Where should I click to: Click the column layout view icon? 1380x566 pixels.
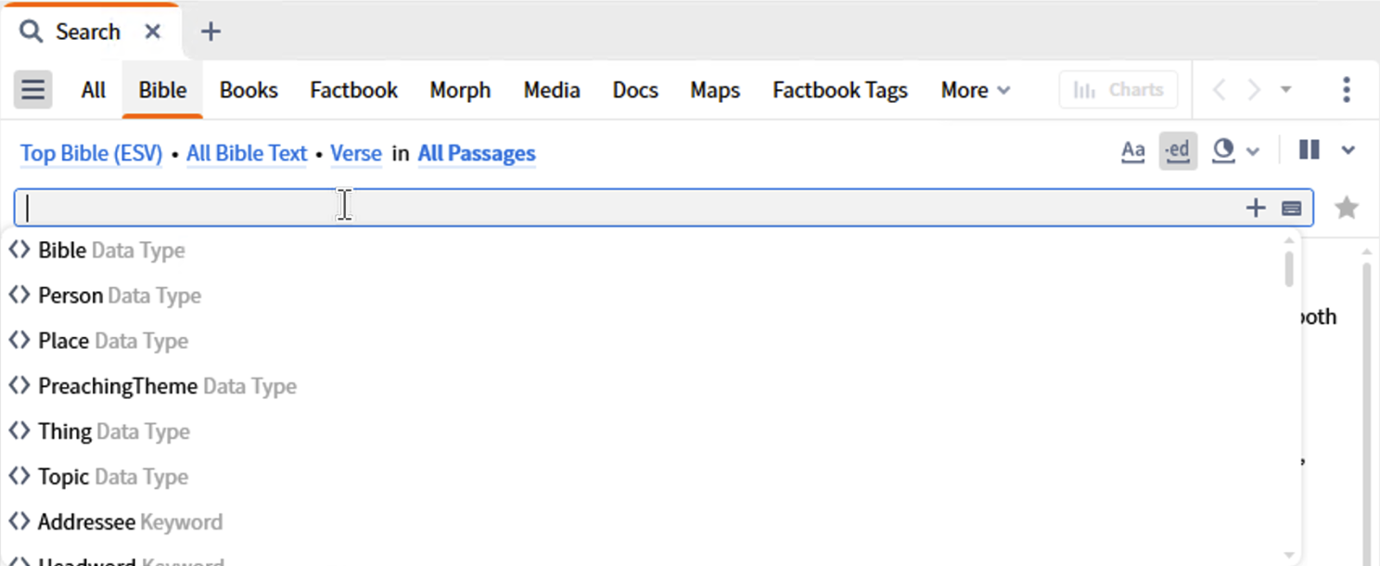(x=1310, y=149)
